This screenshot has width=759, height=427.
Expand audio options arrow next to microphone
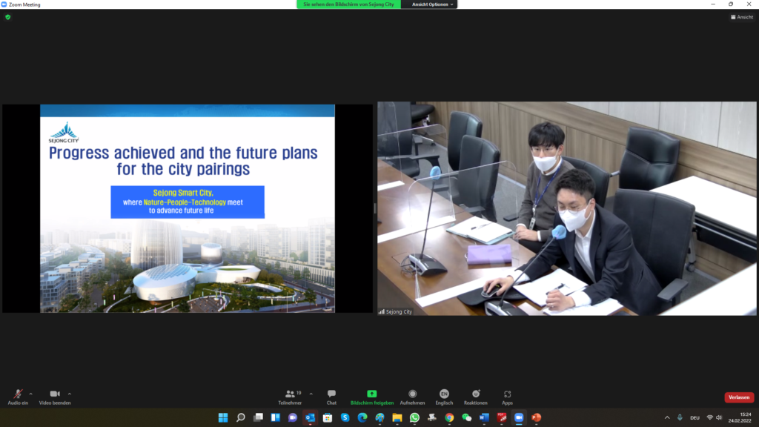[x=30, y=394]
